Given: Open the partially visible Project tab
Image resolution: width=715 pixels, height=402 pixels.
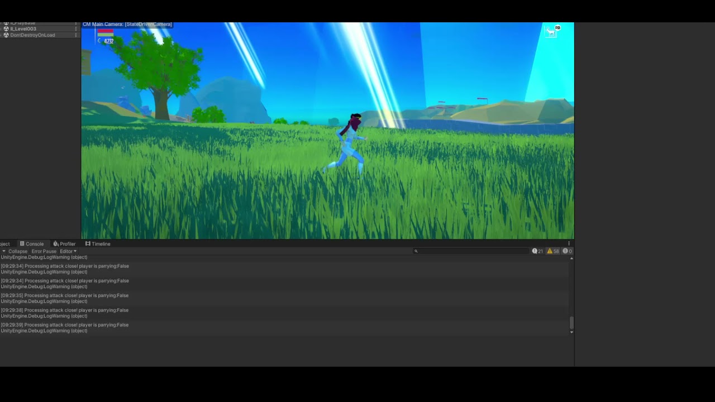Looking at the screenshot, I should coord(6,244).
